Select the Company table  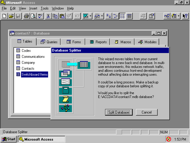(x=26, y=63)
